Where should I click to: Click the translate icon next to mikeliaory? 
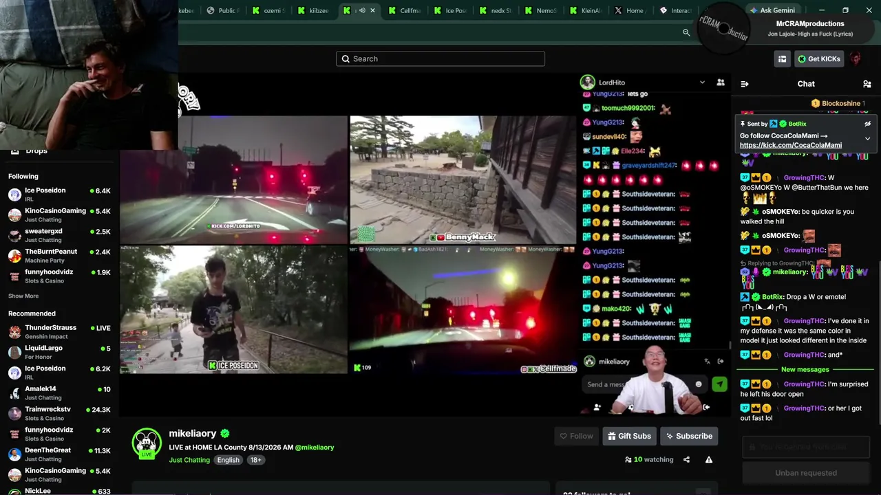point(707,362)
